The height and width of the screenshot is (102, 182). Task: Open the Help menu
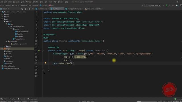66,2
